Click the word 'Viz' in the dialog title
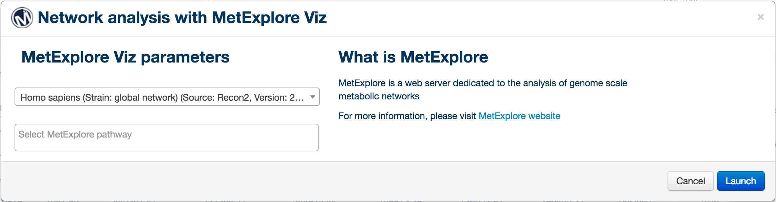 coord(315,17)
